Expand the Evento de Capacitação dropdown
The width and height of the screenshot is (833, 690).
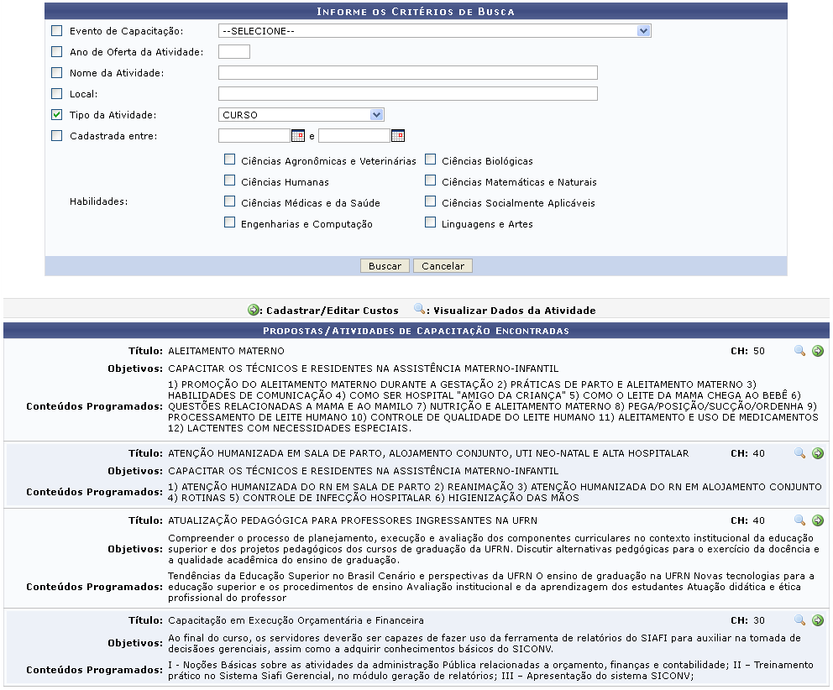(643, 31)
